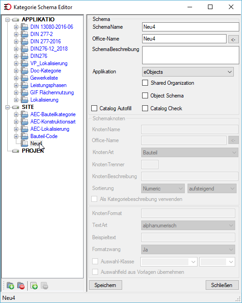Click the Speichern button
Image resolution: width=242 pixels, height=303 pixels.
coord(105,285)
